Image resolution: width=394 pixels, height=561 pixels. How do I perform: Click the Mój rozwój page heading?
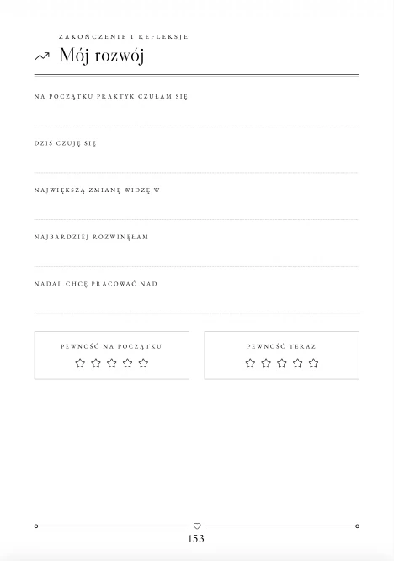(102, 56)
